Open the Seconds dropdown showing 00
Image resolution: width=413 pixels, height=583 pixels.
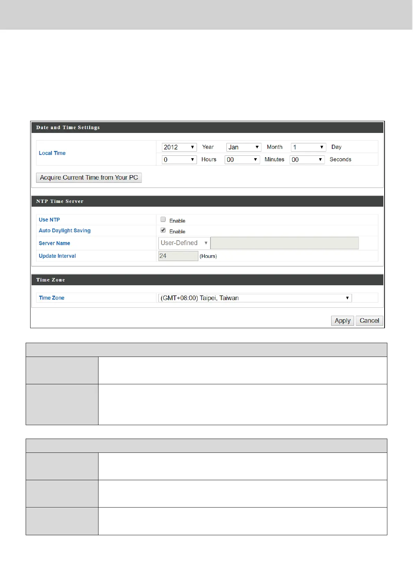coord(307,160)
